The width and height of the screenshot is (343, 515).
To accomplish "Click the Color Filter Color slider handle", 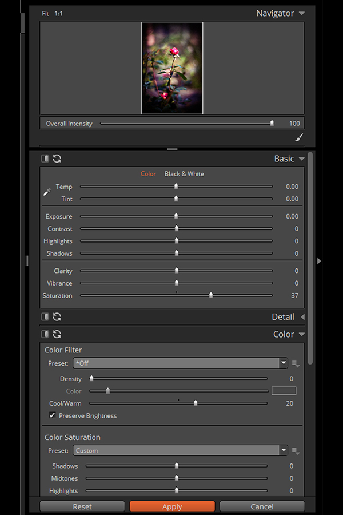I will (x=107, y=390).
